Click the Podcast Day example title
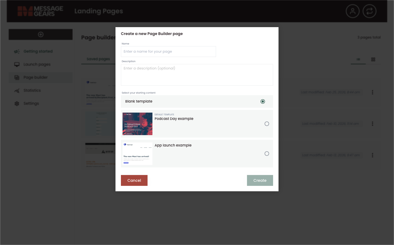The image size is (394, 245). click(174, 119)
